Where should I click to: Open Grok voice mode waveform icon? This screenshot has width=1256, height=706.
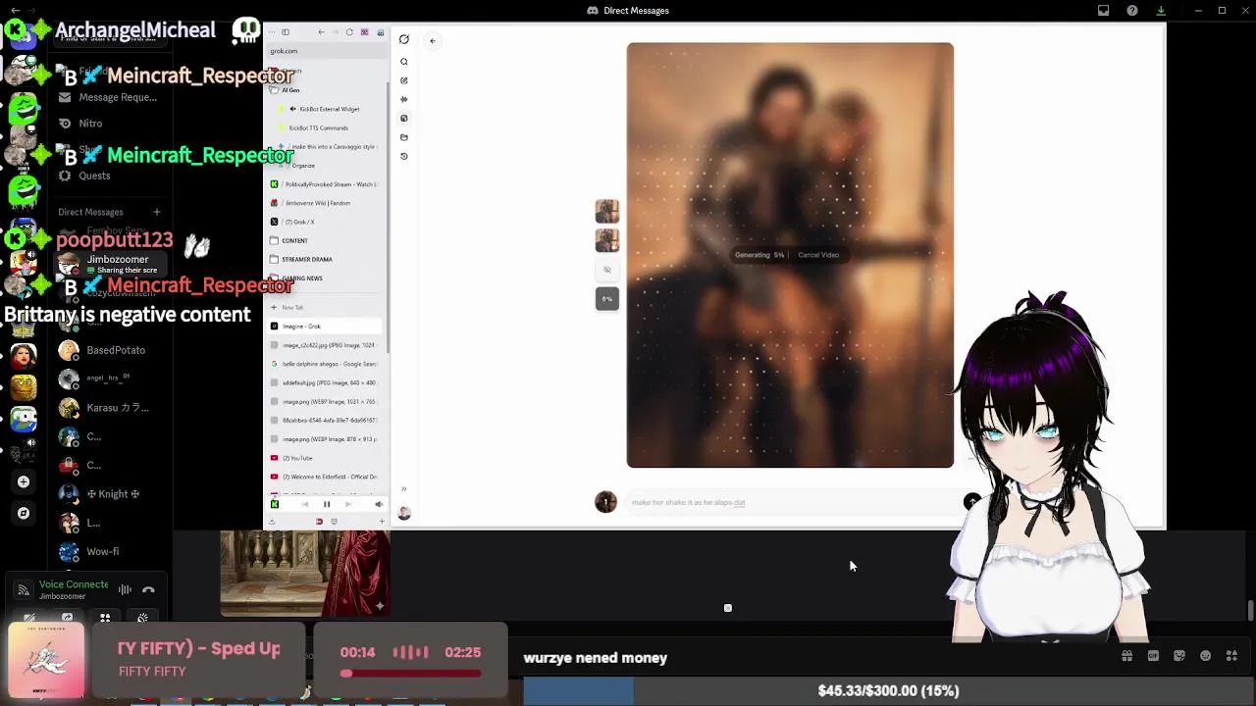[x=403, y=99]
